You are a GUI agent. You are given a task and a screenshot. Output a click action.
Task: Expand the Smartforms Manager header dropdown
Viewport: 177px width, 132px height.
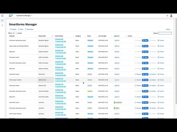[24, 16]
